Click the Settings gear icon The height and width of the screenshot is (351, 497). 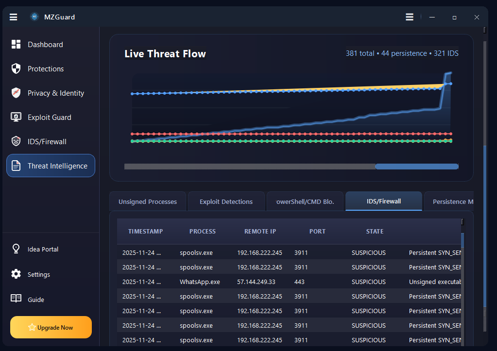[16, 274]
